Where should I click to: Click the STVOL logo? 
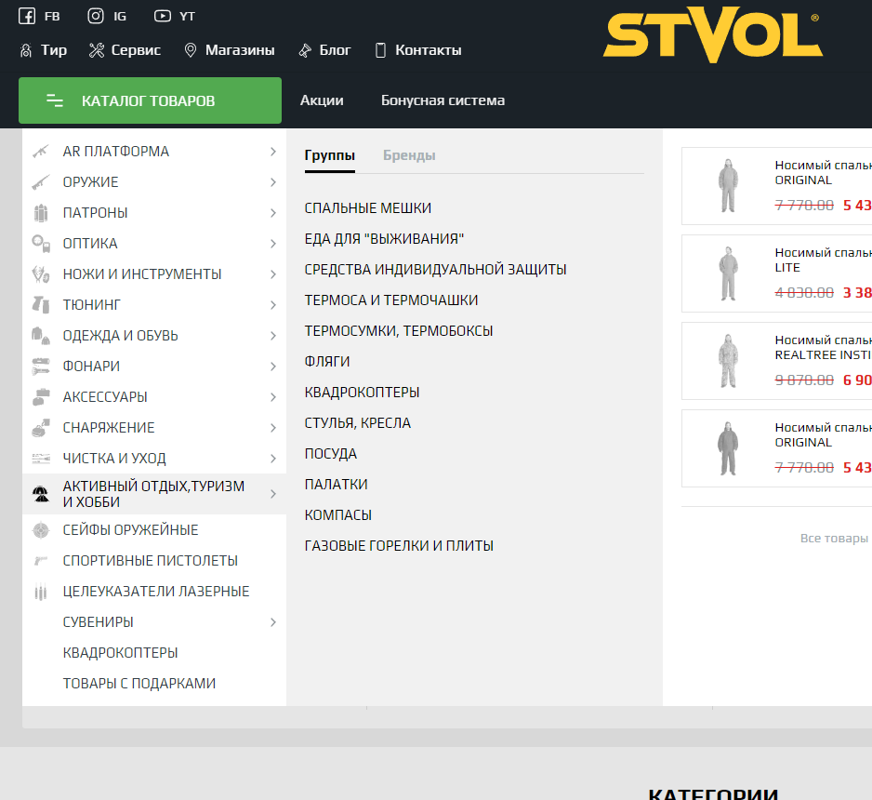(x=711, y=36)
